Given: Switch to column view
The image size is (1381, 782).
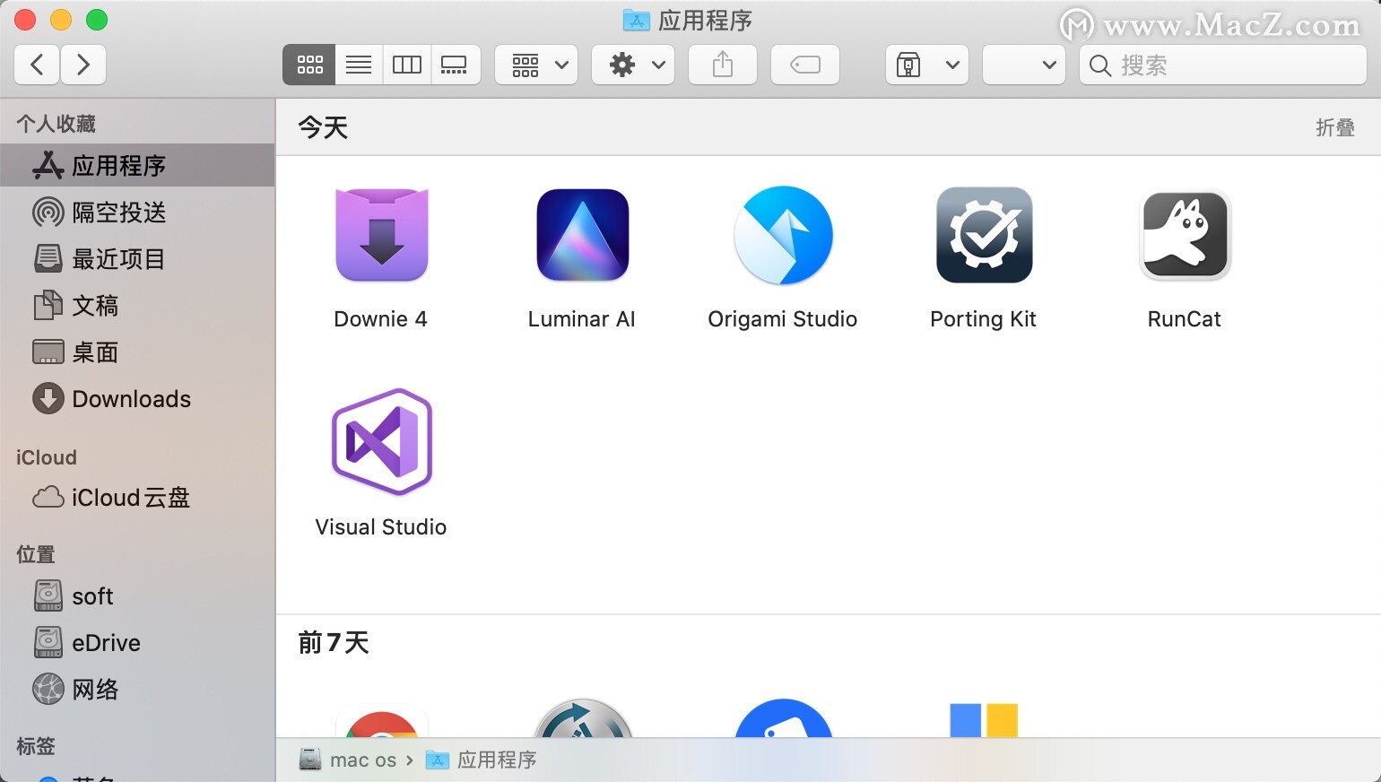Looking at the screenshot, I should (407, 65).
